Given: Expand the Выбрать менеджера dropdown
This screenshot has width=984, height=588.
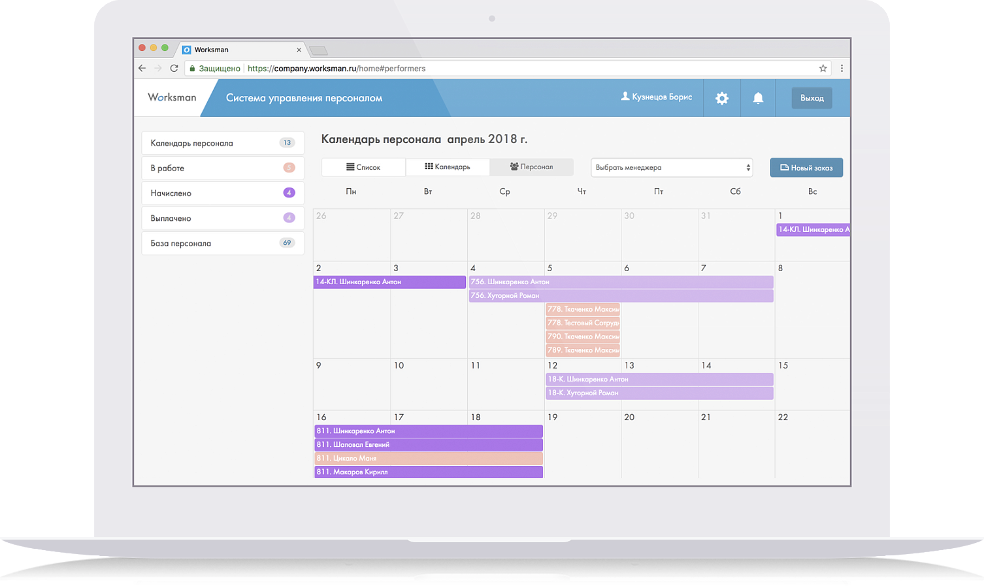Looking at the screenshot, I should [x=672, y=167].
